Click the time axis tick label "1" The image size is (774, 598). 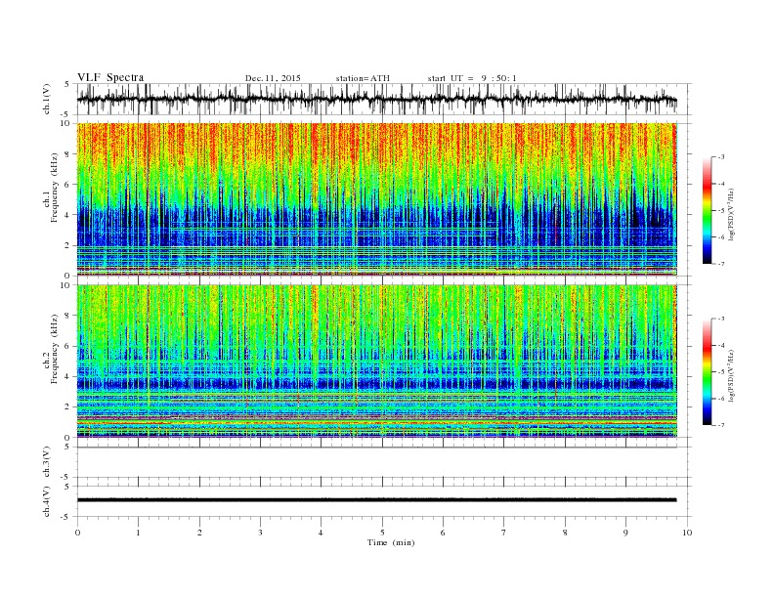coord(138,533)
